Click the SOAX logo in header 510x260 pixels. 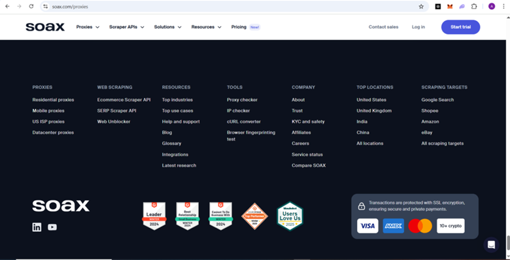tap(45, 27)
